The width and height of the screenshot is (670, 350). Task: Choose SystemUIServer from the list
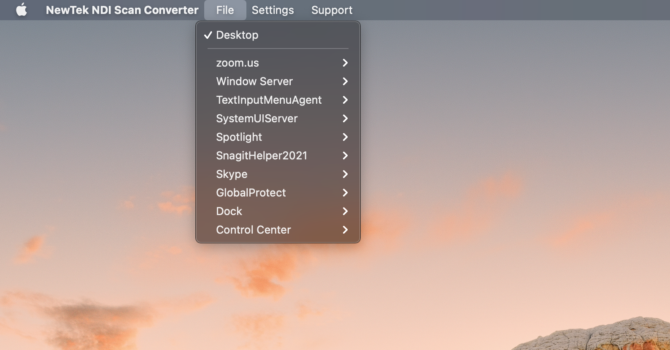pos(257,118)
